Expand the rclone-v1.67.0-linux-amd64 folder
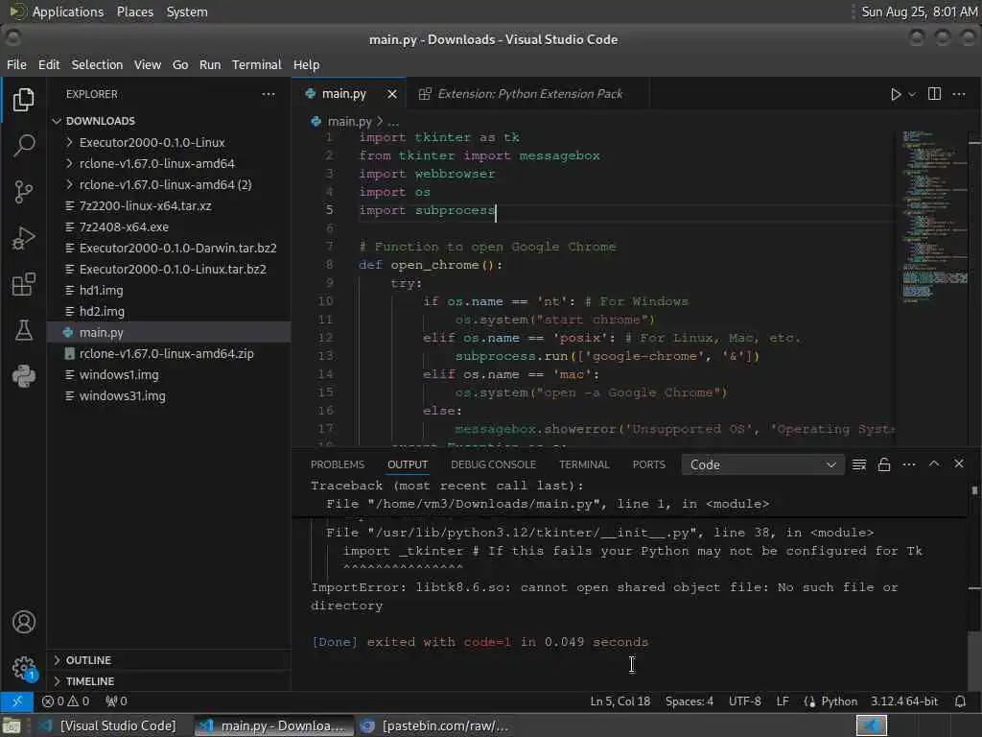This screenshot has height=737, width=982. pyautogui.click(x=169, y=163)
